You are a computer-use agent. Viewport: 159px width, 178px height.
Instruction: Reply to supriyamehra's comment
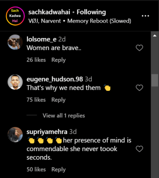tap(59, 169)
